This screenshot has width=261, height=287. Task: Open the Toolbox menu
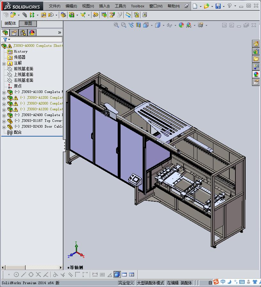[x=138, y=6]
